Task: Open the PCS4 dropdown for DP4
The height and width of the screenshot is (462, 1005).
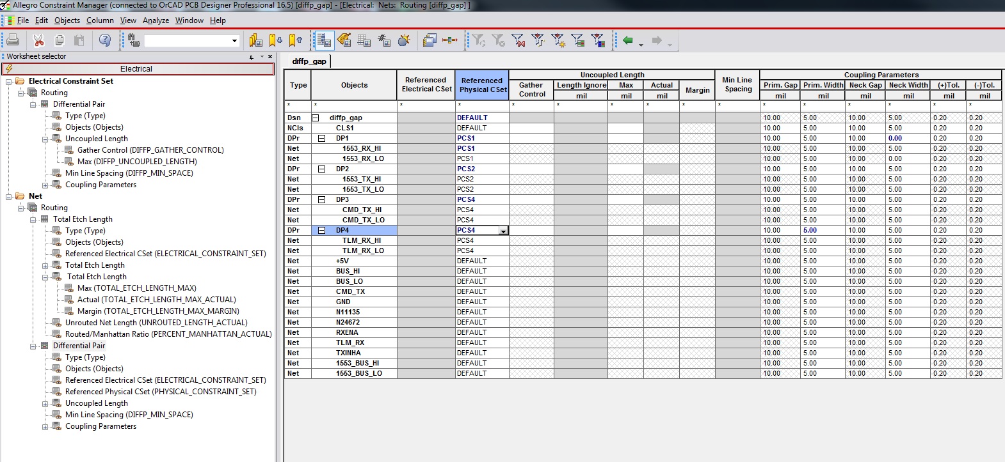Action: (x=503, y=231)
